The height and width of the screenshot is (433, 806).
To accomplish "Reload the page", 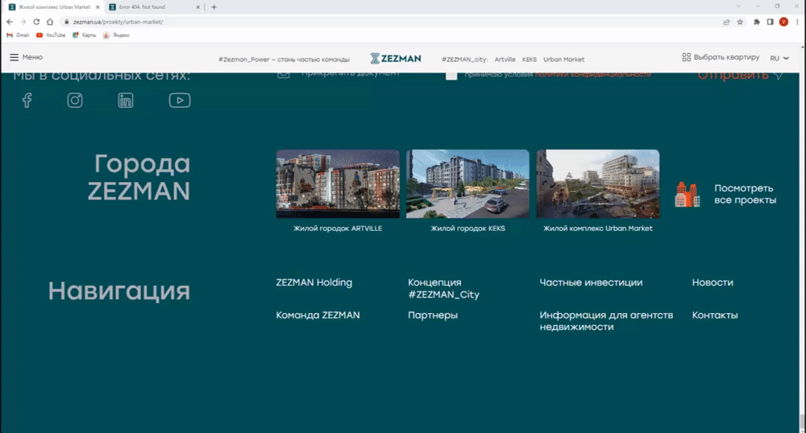I will point(36,22).
